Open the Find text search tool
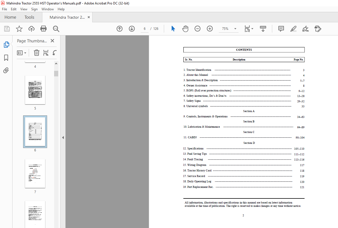 pos(56,29)
